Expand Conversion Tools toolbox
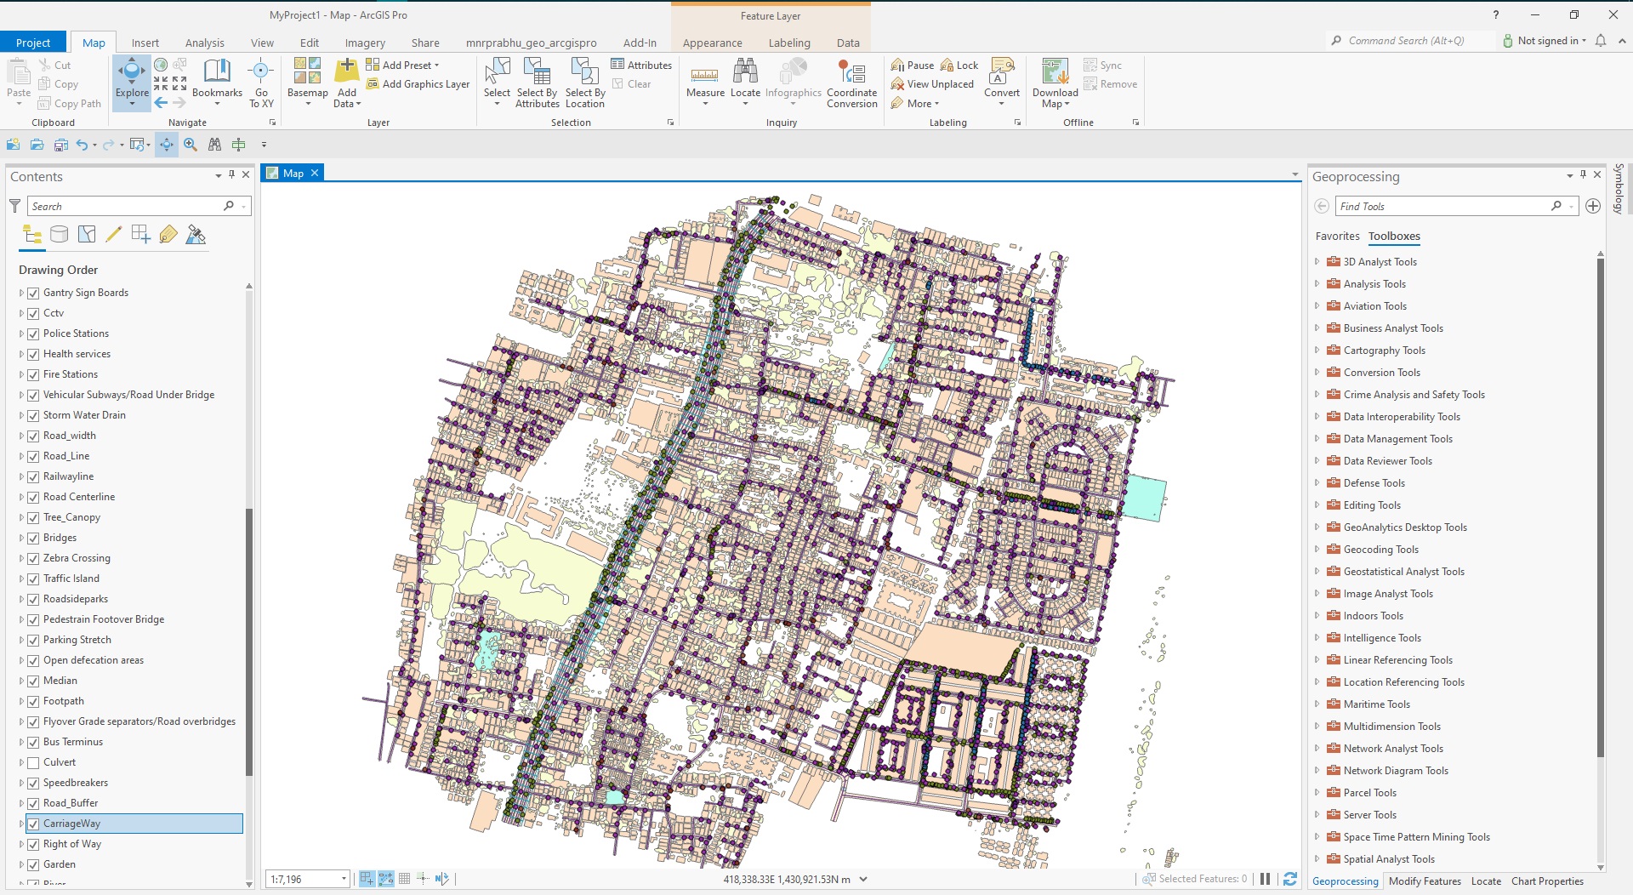 [1317, 373]
